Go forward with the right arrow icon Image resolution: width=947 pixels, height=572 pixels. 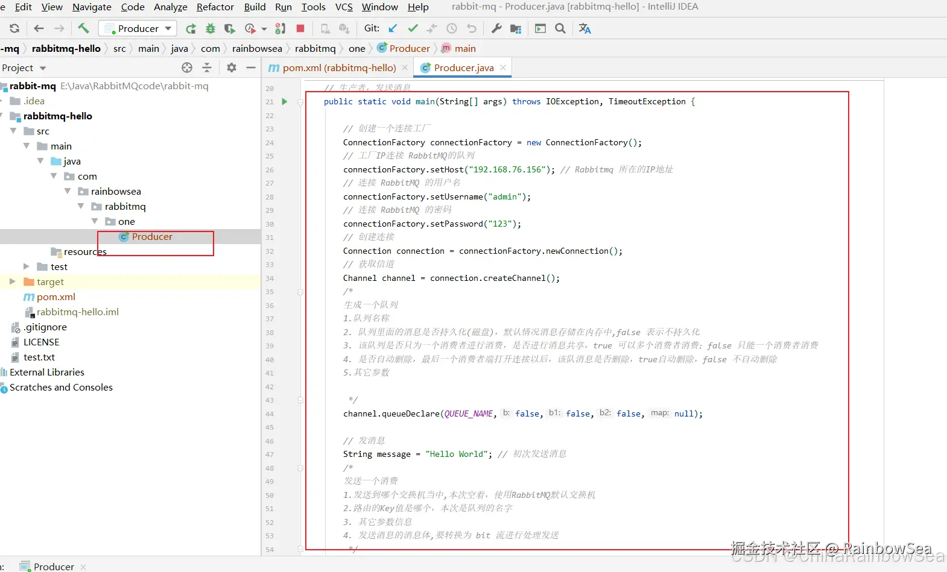click(59, 28)
